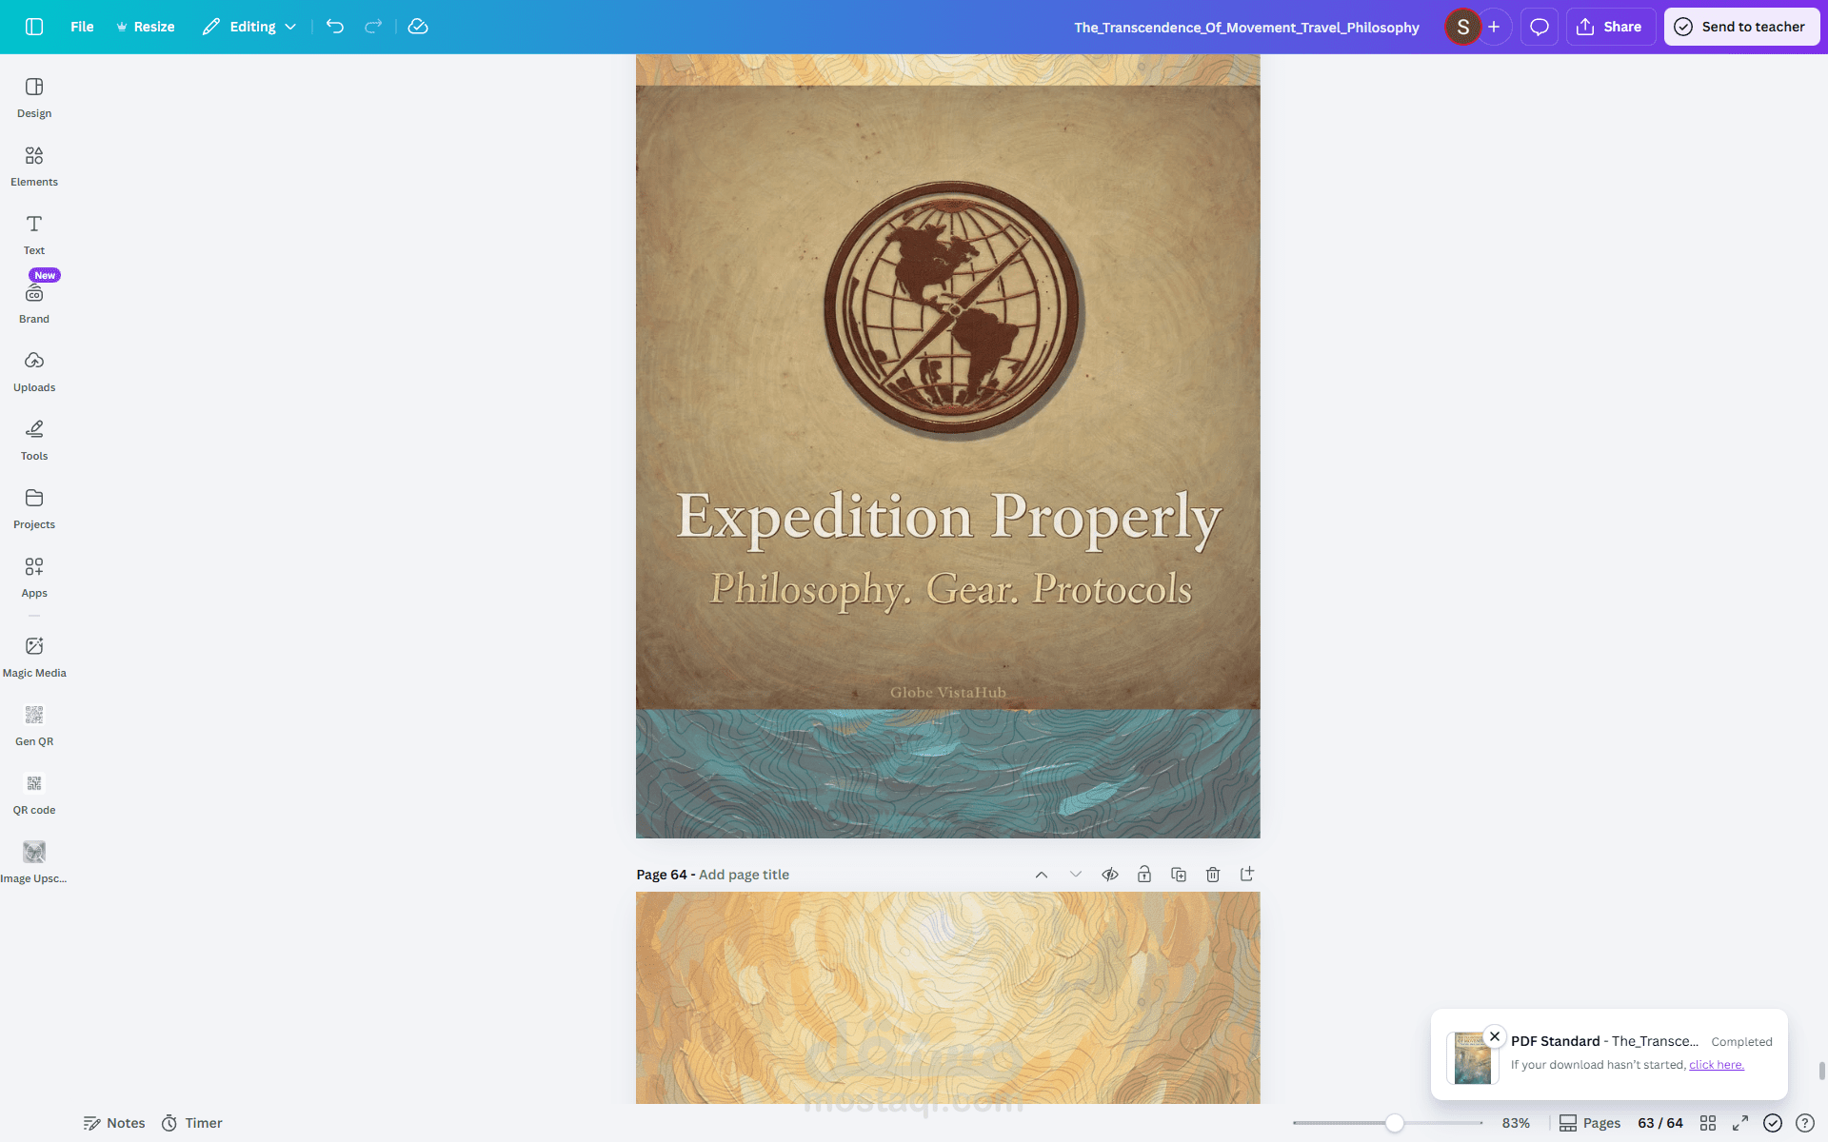Click the undo arrow
This screenshot has height=1142, width=1828.
[x=334, y=27]
